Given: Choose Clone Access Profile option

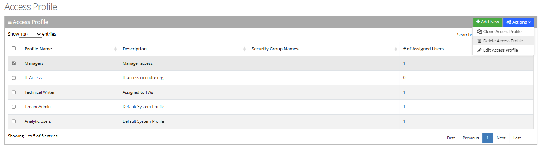Looking at the screenshot, I should tap(502, 31).
